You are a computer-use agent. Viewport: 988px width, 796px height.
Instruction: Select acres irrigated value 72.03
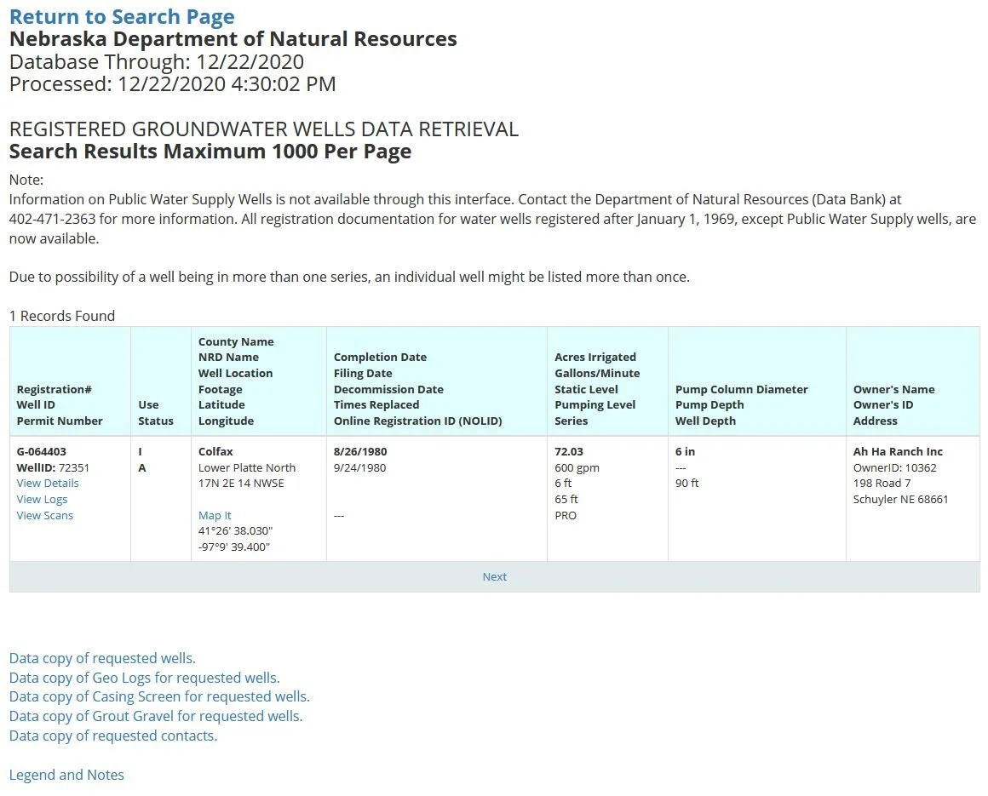click(569, 451)
